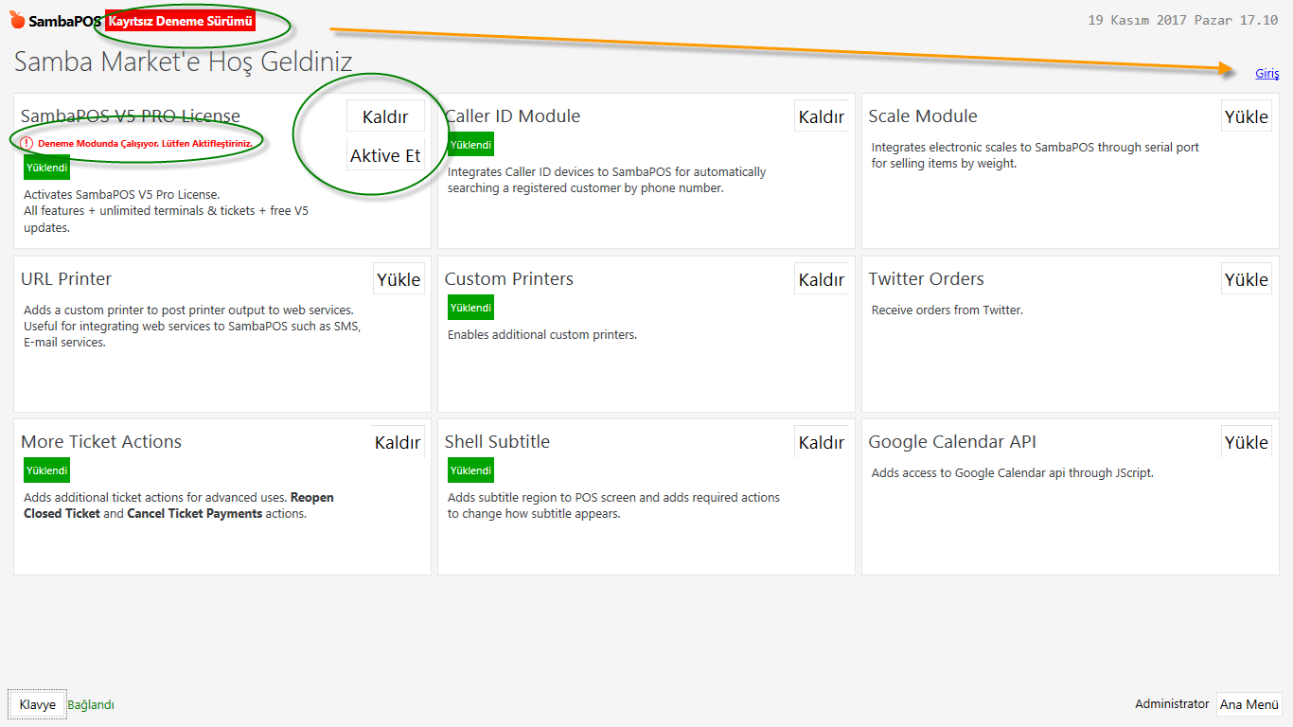This screenshot has height=727, width=1293.
Task: Click the red warning icon under PRO License
Action: pyautogui.click(x=27, y=143)
